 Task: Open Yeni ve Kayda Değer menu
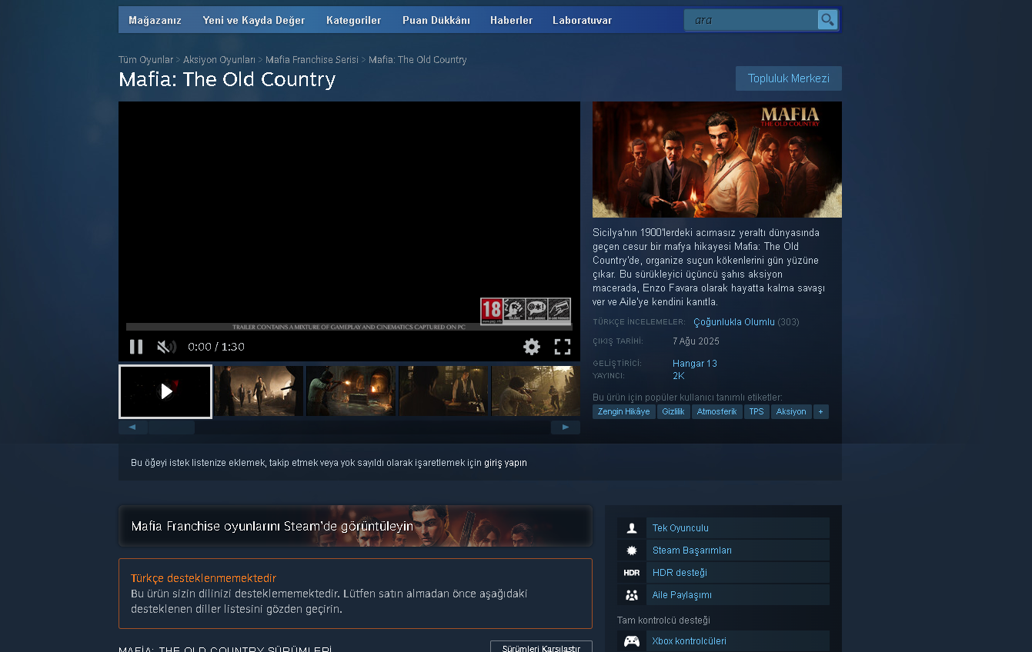[254, 21]
